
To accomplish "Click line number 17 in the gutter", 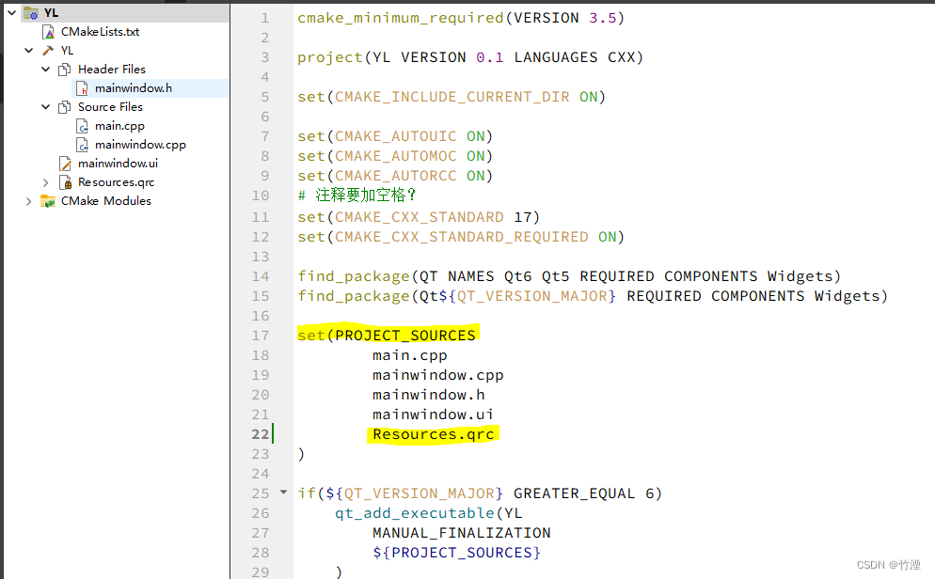I will [261, 336].
